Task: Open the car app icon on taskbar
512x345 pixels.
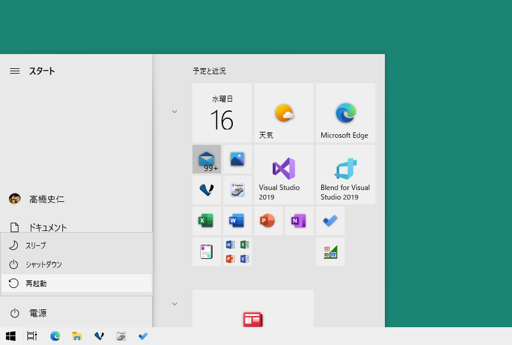Action: [x=121, y=336]
